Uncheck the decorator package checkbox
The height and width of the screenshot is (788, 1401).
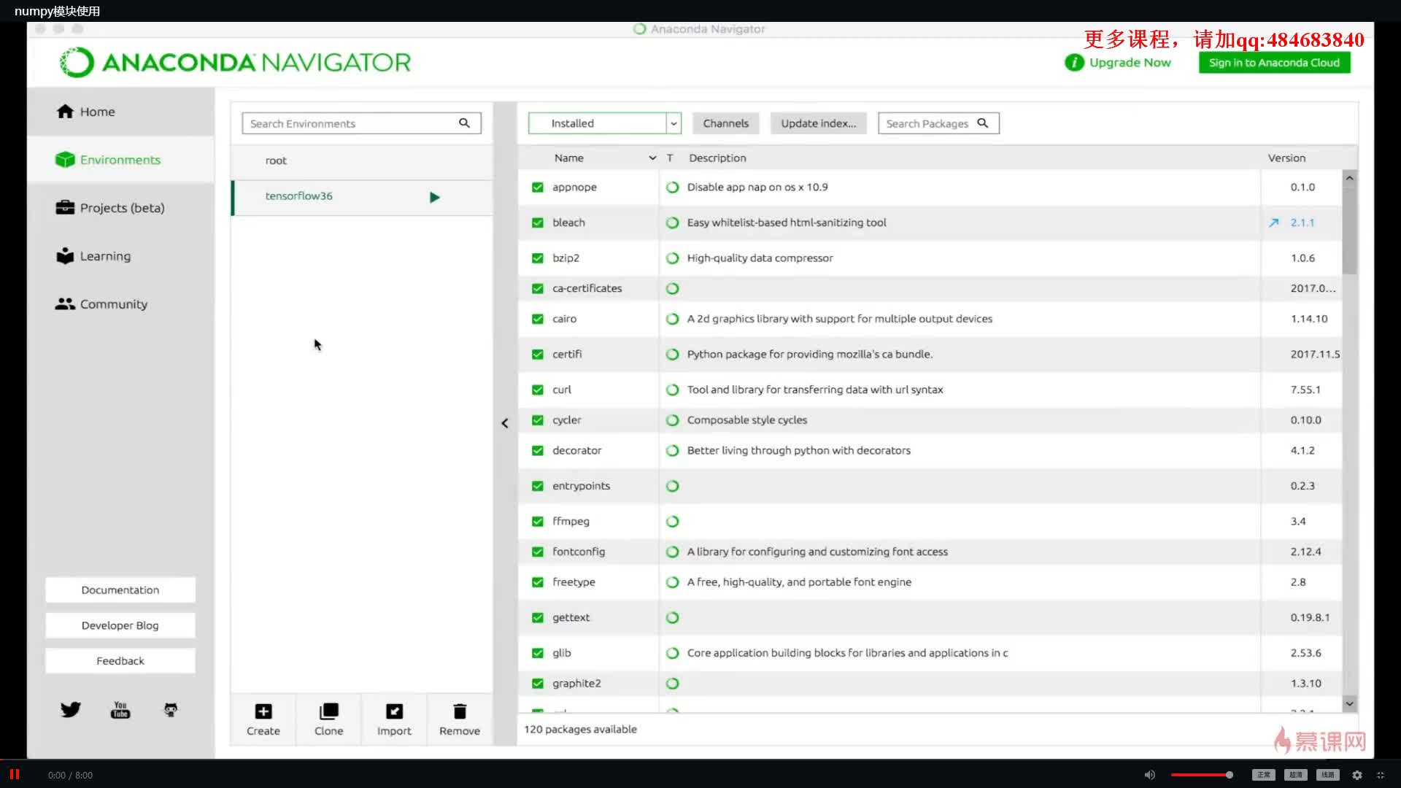click(x=538, y=451)
